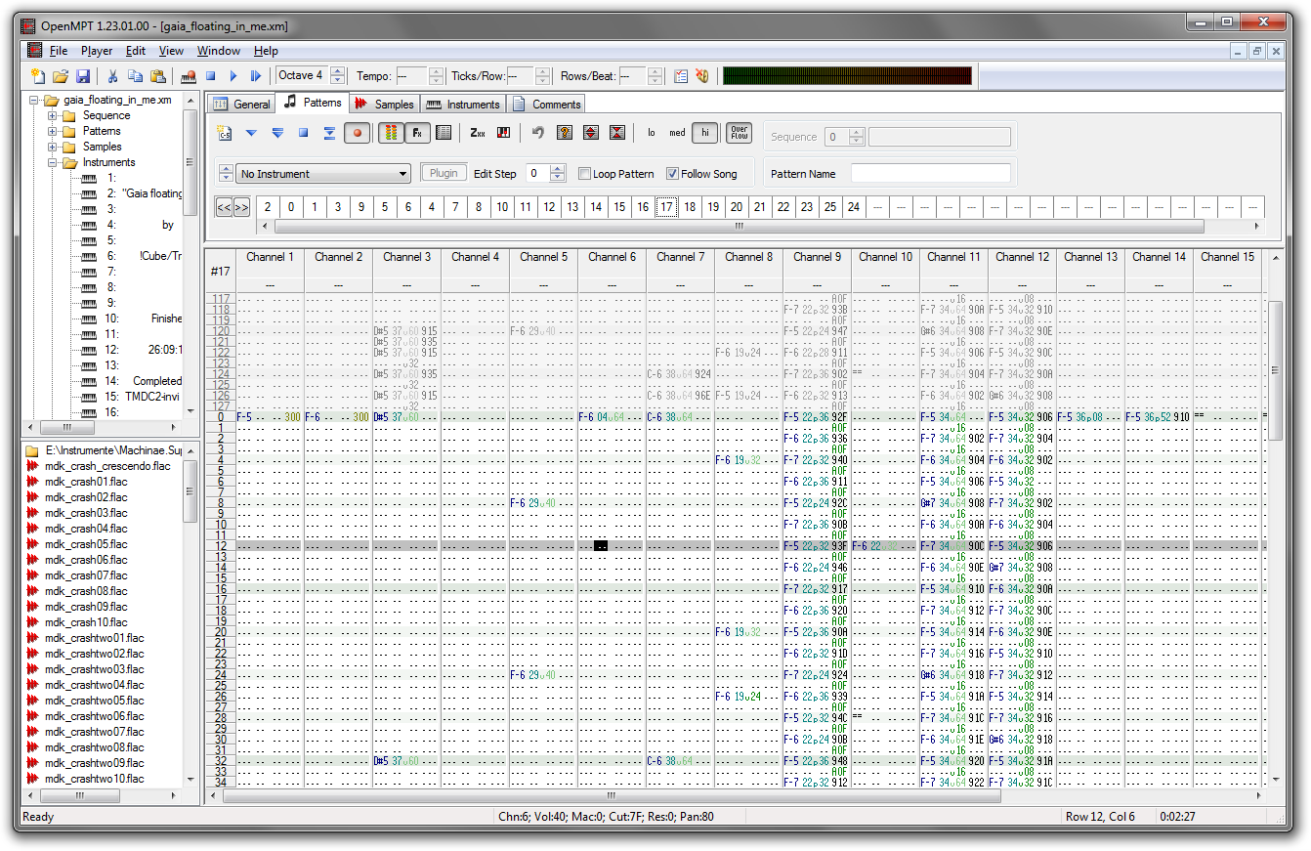This screenshot has height=851, width=1311.
Task: Play current row
Action: pyautogui.click(x=329, y=133)
